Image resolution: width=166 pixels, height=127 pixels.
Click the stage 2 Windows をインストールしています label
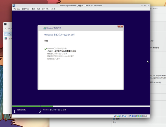[x=54, y=110]
